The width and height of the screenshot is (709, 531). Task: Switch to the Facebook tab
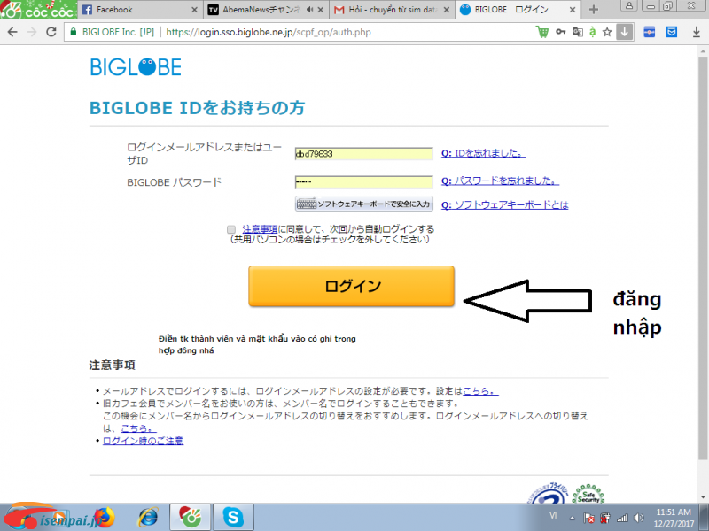pos(140,10)
